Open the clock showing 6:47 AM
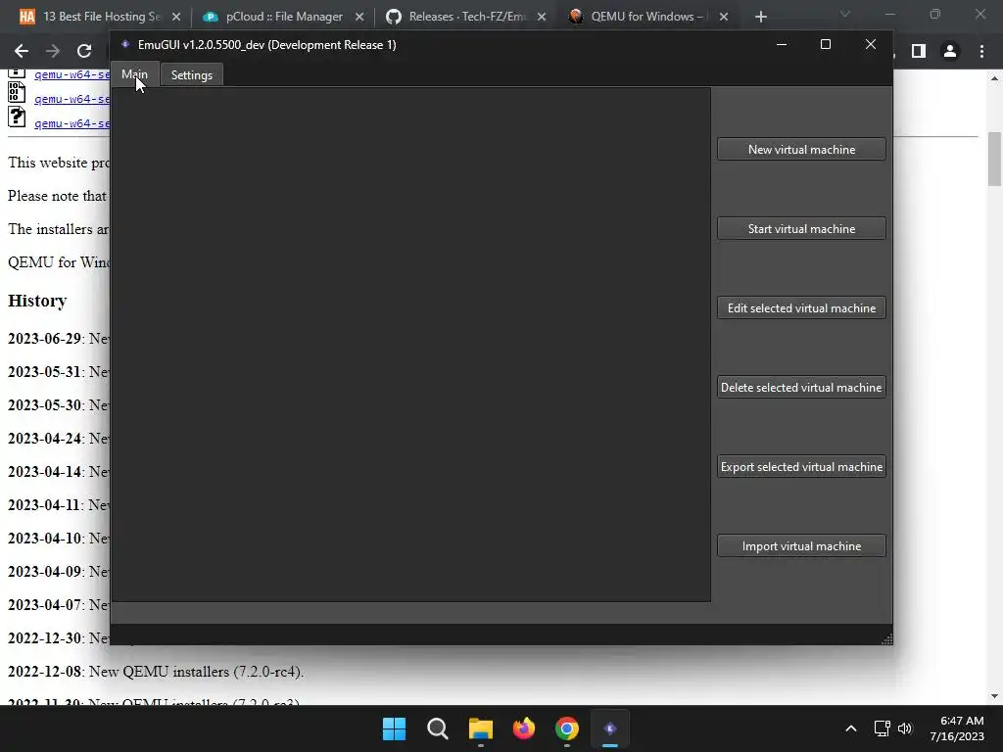The width and height of the screenshot is (1003, 752). 956,728
